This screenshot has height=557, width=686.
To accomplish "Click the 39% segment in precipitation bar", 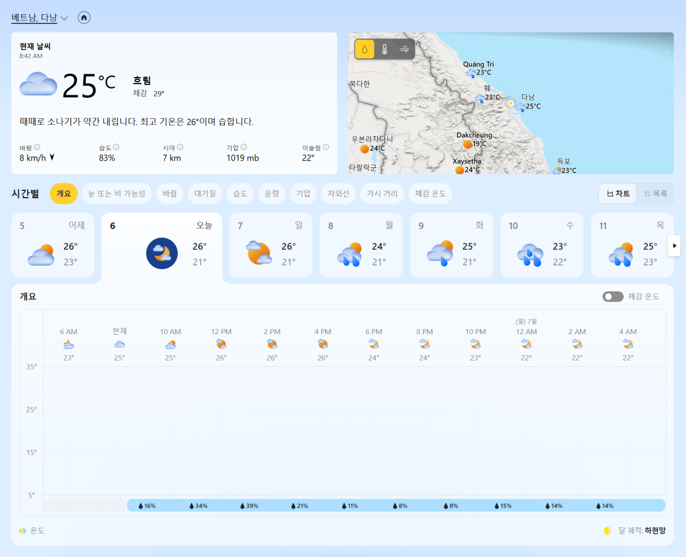I will click(x=249, y=506).
